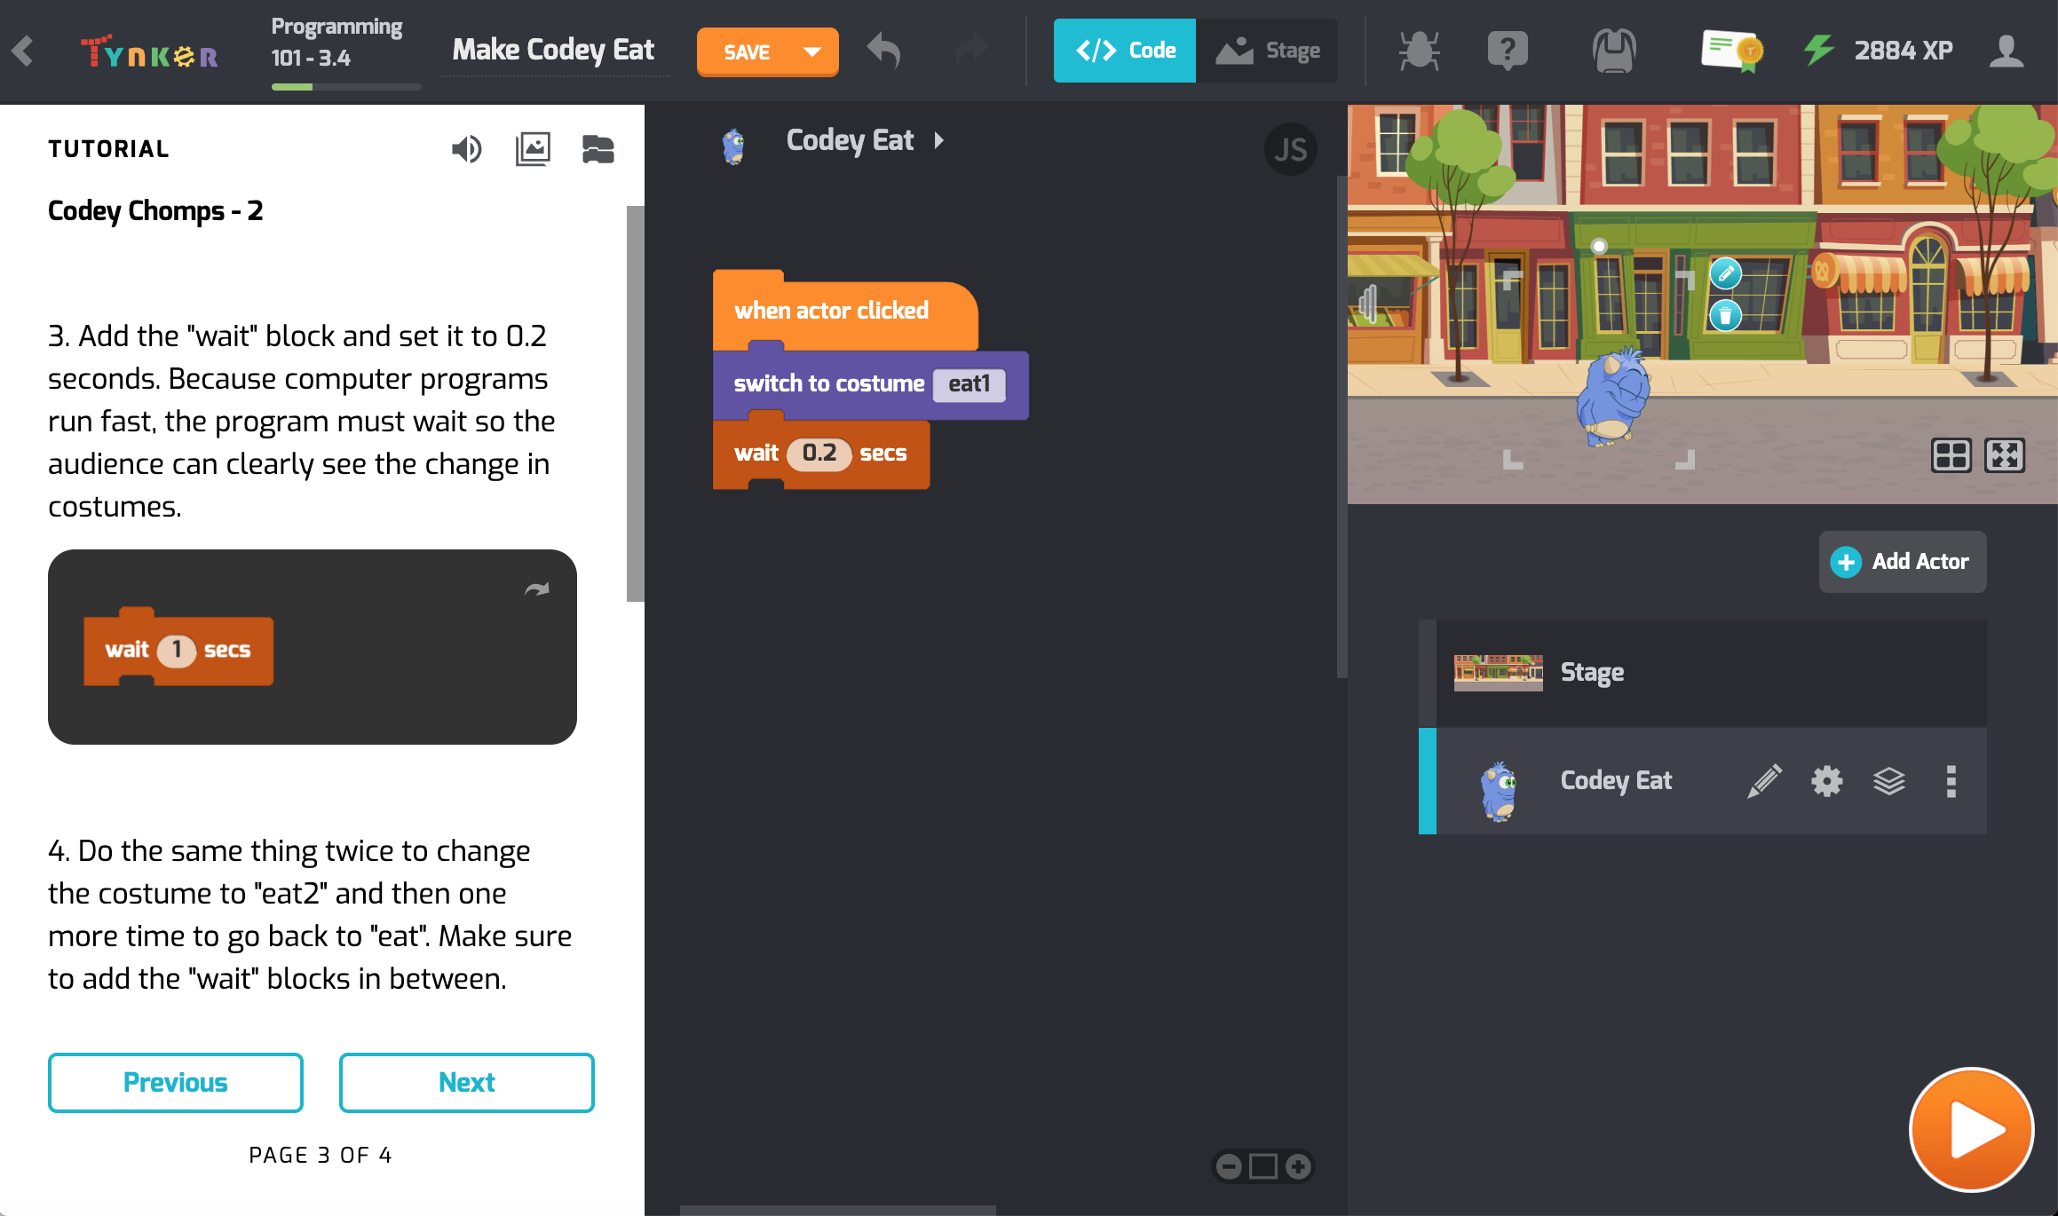Toggle tutorial audio speaker icon

[466, 149]
